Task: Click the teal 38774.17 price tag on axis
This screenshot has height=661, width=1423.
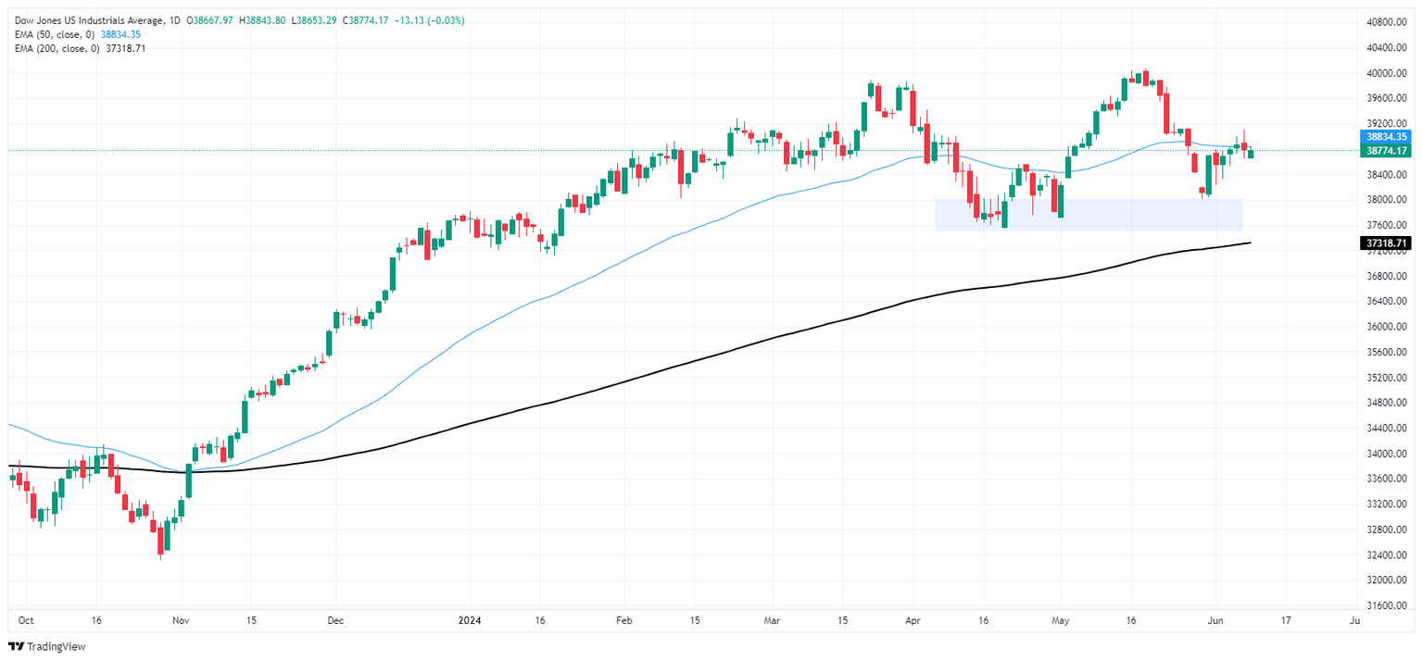Action: [x=1387, y=150]
